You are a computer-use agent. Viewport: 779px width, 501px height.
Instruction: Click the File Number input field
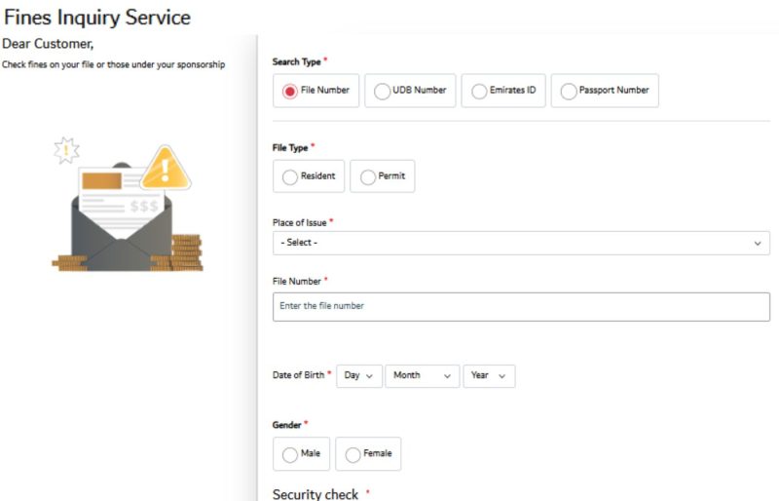[520, 306]
